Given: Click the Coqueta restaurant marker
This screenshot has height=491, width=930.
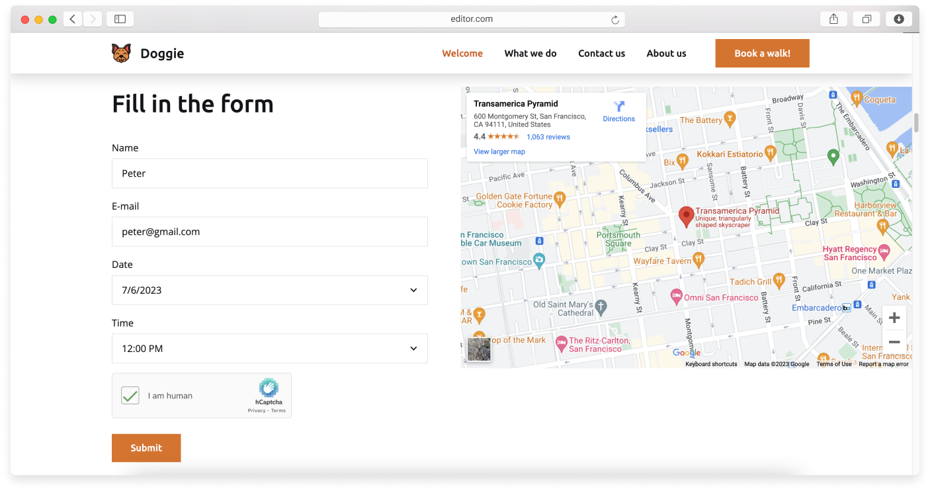Looking at the screenshot, I should click(857, 99).
